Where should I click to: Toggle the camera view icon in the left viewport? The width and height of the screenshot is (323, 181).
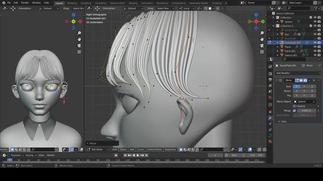[79, 45]
